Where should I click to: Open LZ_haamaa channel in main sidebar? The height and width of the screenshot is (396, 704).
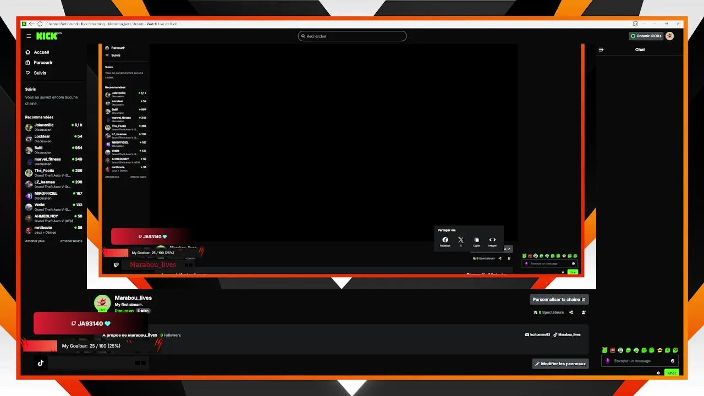(54, 184)
